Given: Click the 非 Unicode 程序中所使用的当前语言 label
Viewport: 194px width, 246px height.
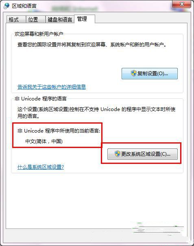Looking at the screenshot, I should click(x=59, y=131).
